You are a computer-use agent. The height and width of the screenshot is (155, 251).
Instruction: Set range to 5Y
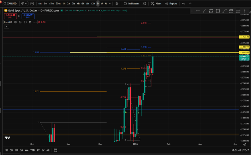click(43, 150)
